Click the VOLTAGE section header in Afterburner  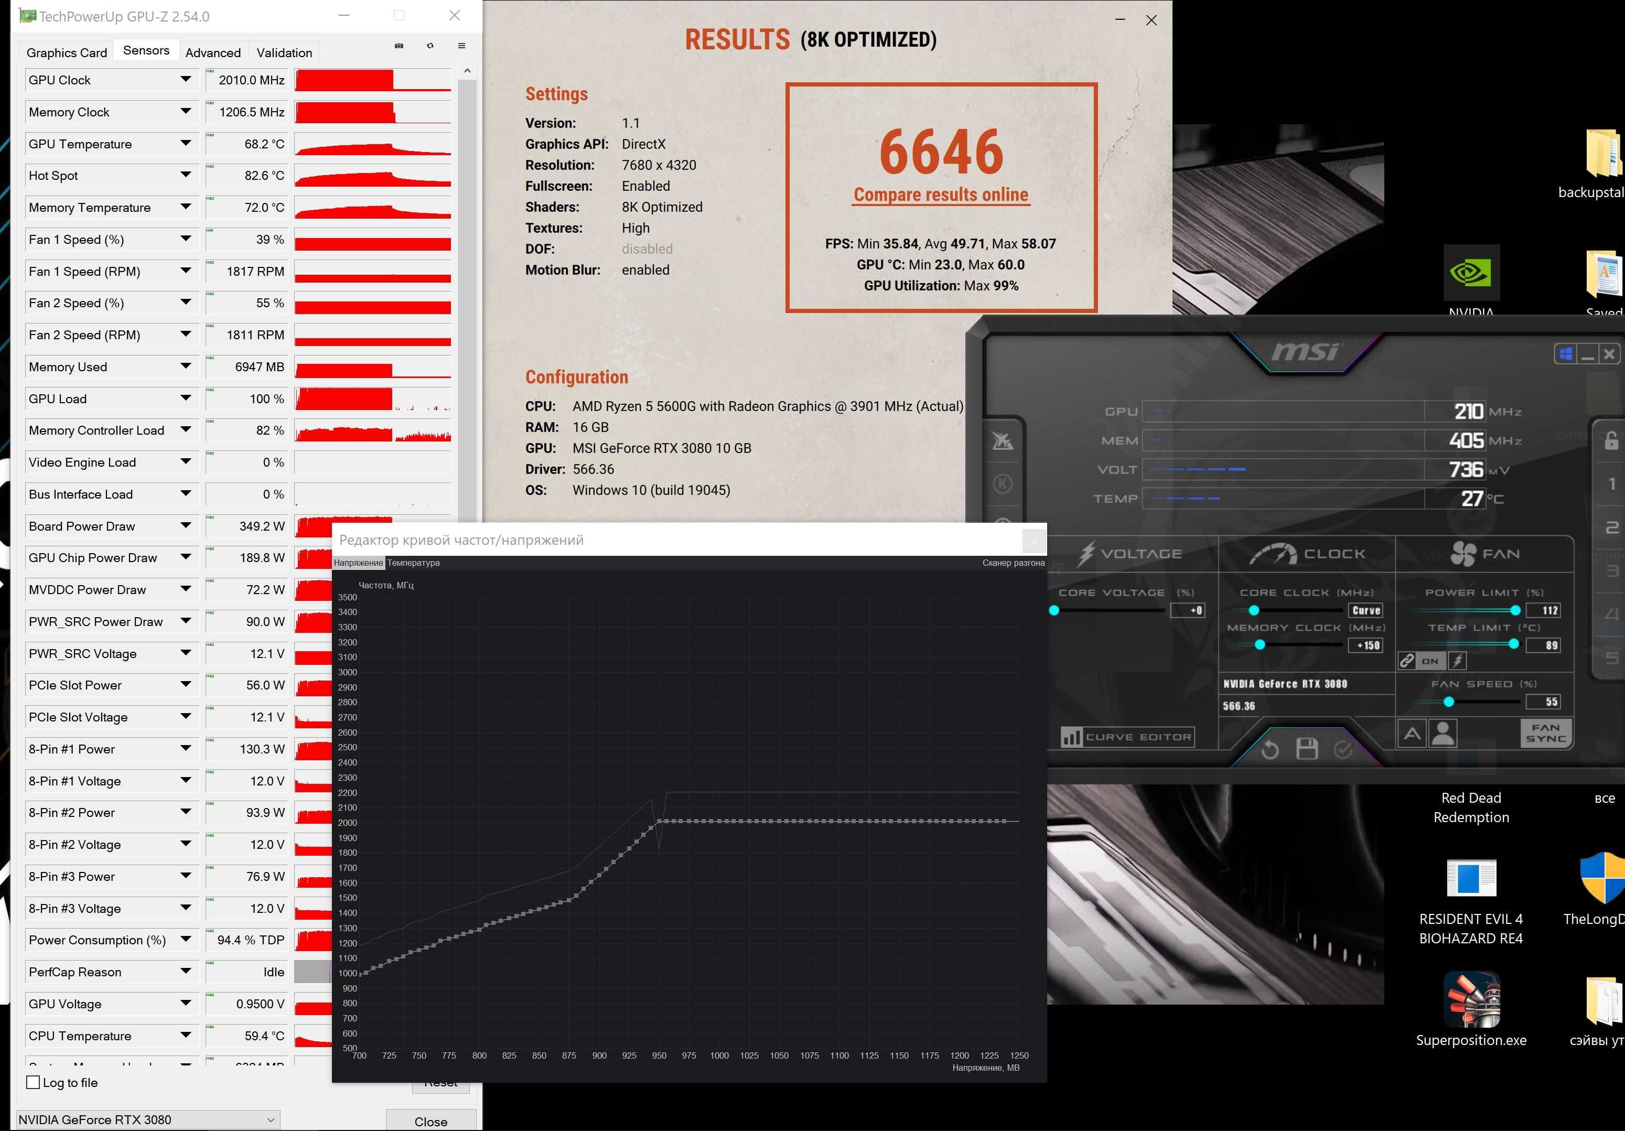(1129, 554)
